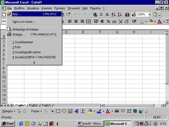169x127 pixels.
Task: Open the Arrow Style icon
Action: click(129, 111)
